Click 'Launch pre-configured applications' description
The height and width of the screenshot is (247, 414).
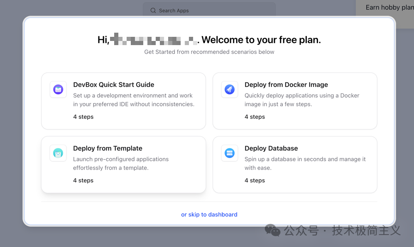click(x=121, y=163)
